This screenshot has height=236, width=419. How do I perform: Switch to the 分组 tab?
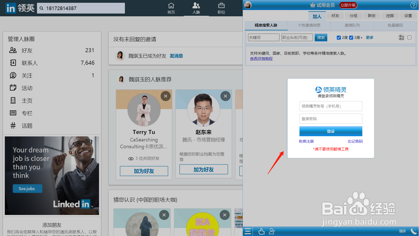click(353, 16)
